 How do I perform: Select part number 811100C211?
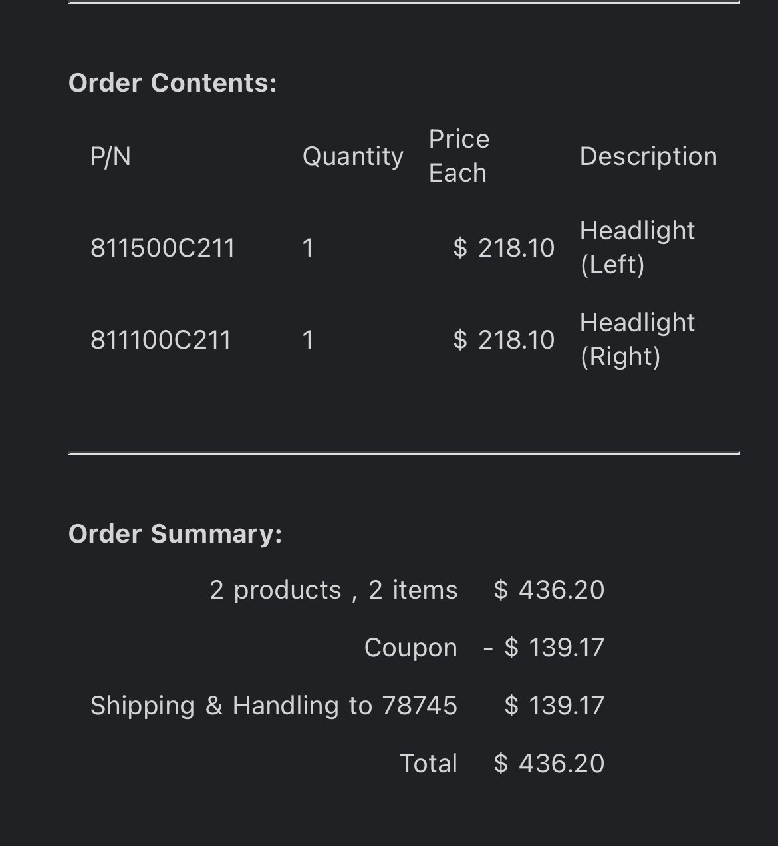pyautogui.click(x=161, y=340)
